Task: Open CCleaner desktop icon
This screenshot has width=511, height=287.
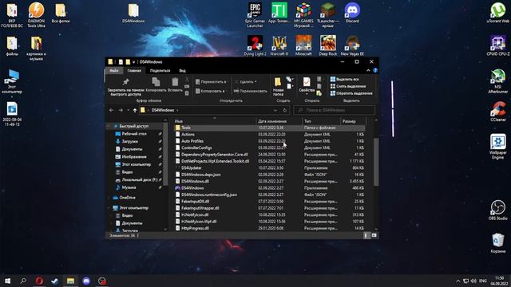Action: (x=497, y=112)
